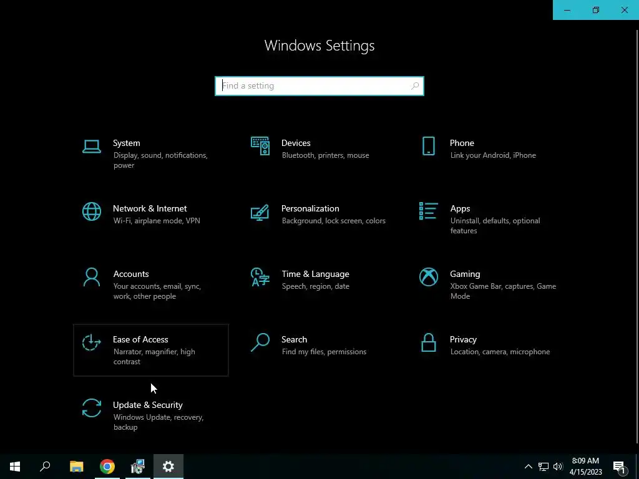Open the Ease of Access title

[140, 339]
